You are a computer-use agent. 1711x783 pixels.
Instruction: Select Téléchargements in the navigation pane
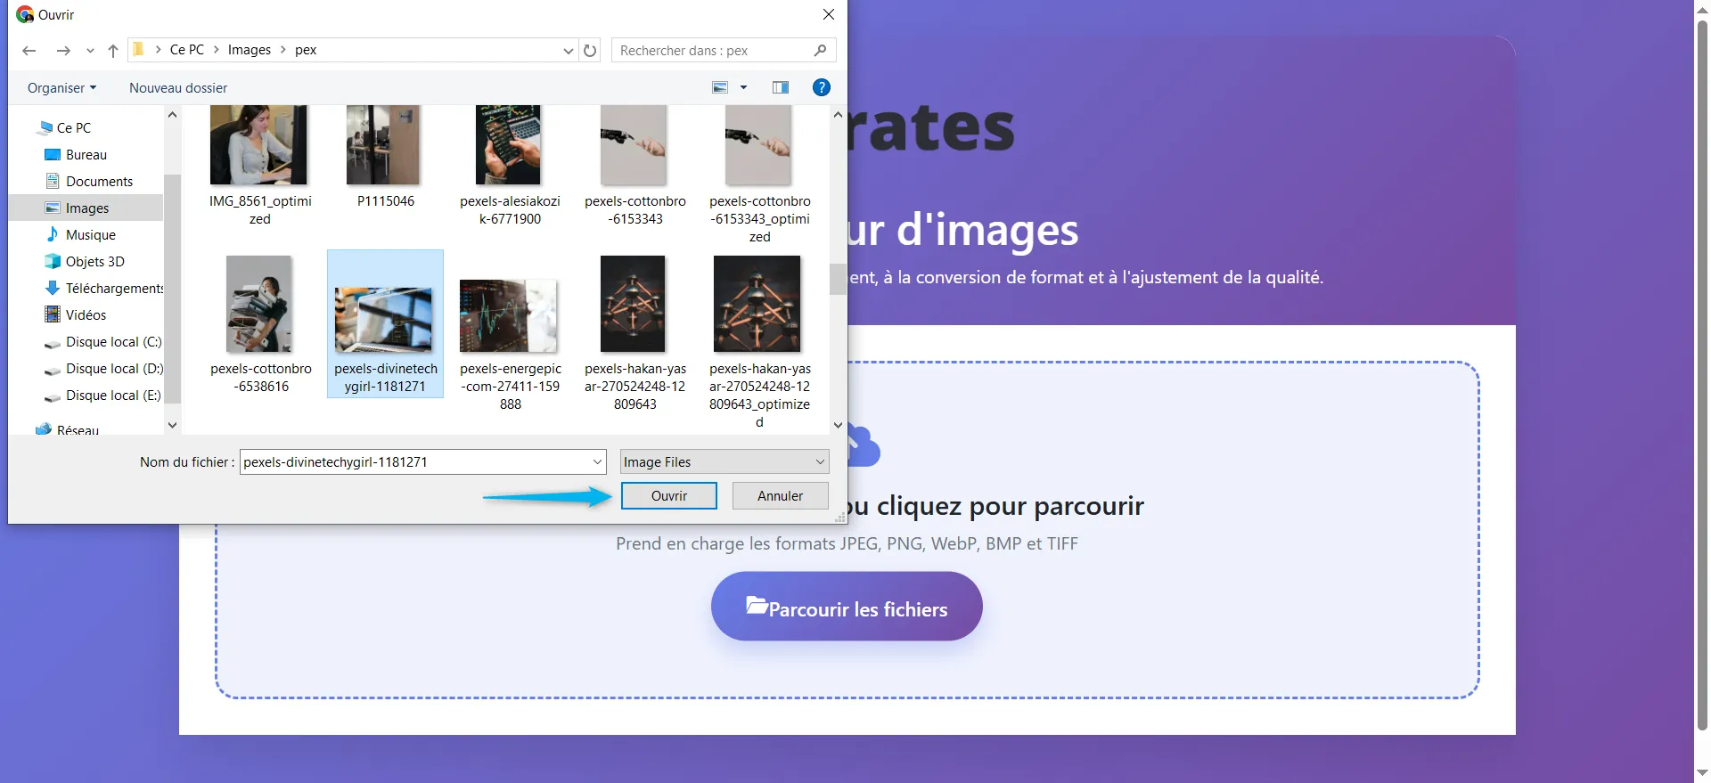click(x=113, y=289)
